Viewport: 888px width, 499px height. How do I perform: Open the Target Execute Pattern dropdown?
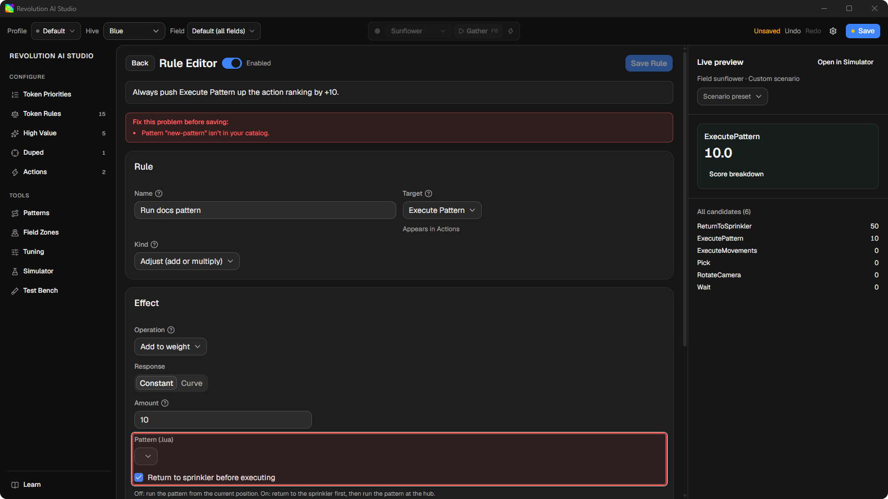coord(442,210)
